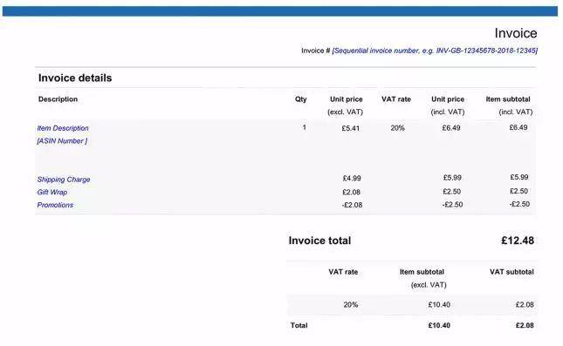
Task: Select the Item Description placeholder text
Action: pyautogui.click(x=63, y=128)
